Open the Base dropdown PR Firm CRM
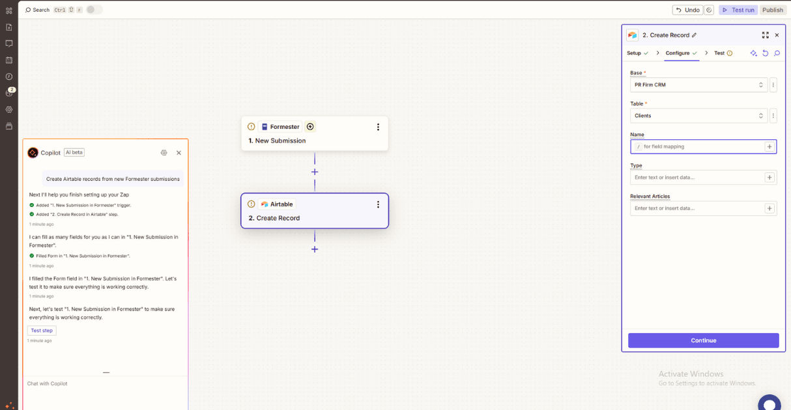 coord(698,85)
